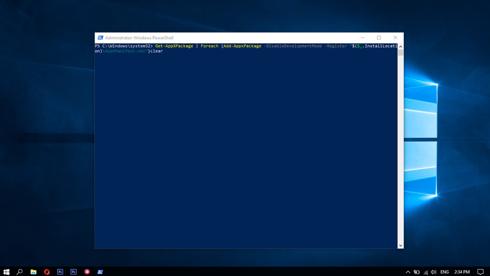Open the Windows Start menu
The width and height of the screenshot is (490, 276).
click(x=6, y=272)
